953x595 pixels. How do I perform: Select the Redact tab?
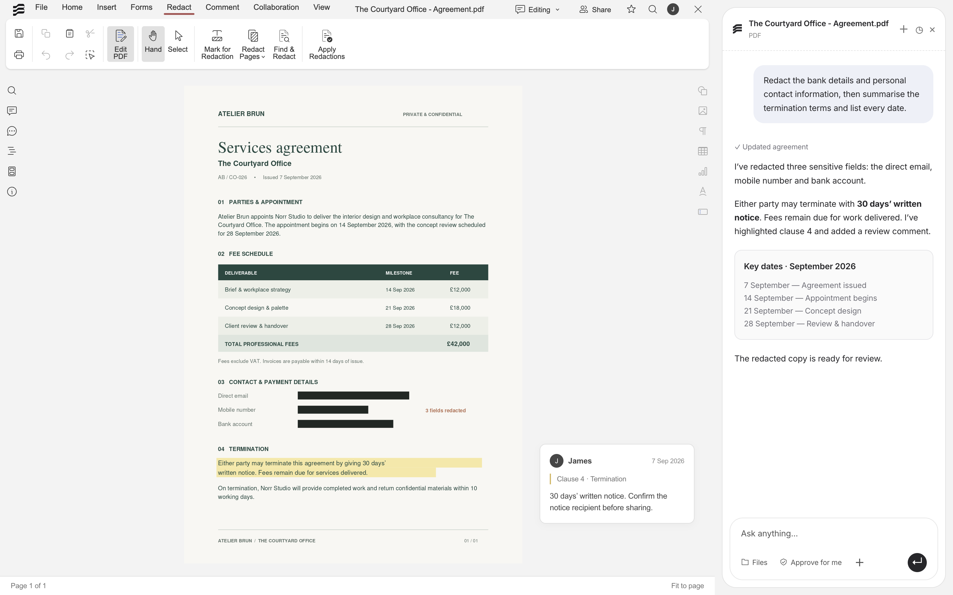tap(179, 7)
